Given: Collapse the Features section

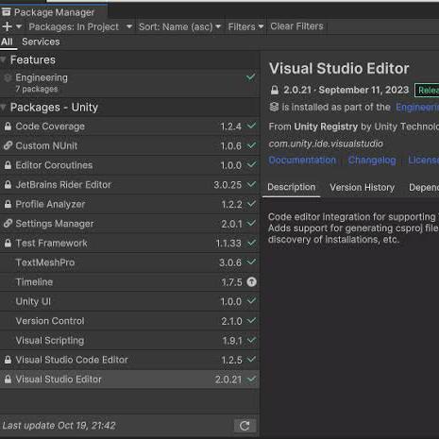Looking at the screenshot, I should (4, 59).
